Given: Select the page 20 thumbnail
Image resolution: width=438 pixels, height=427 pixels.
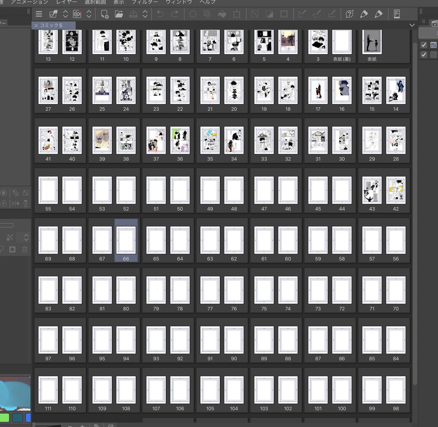Looking at the screenshot, I should coord(234,90).
